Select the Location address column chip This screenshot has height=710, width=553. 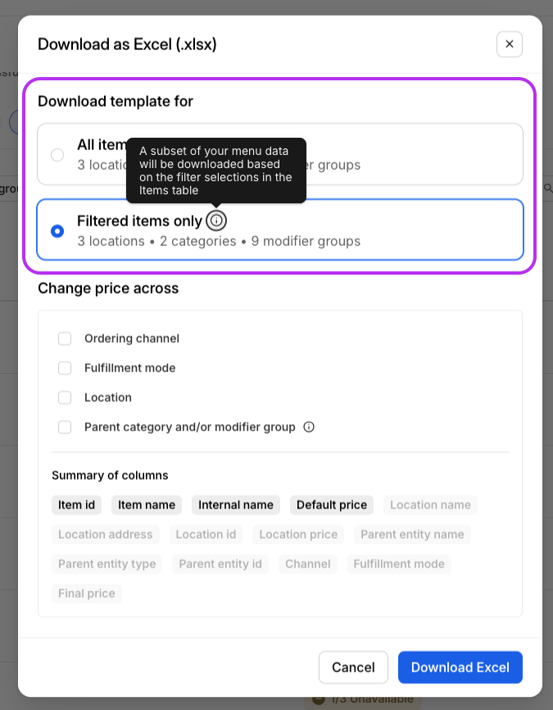106,535
